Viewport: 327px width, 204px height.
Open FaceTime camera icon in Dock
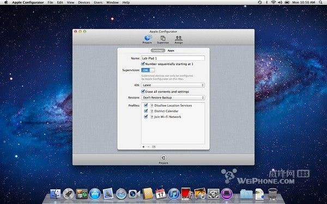point(134,194)
